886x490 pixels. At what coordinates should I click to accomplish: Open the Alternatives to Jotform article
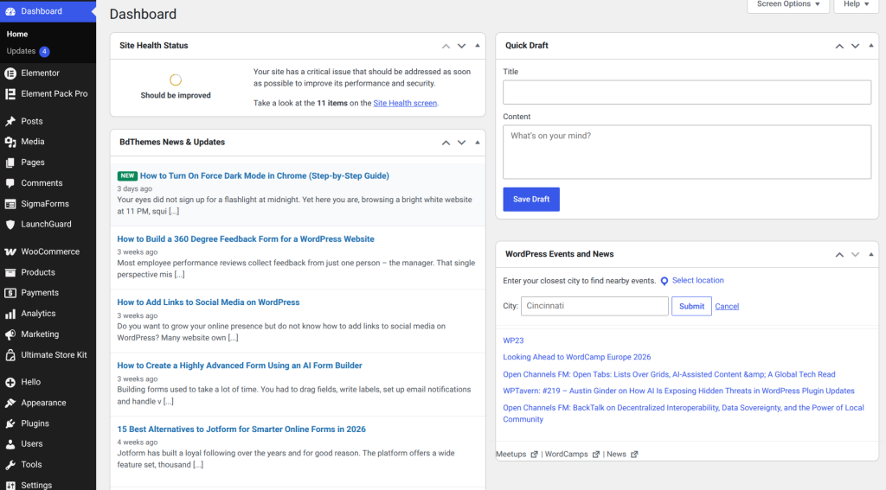click(241, 430)
